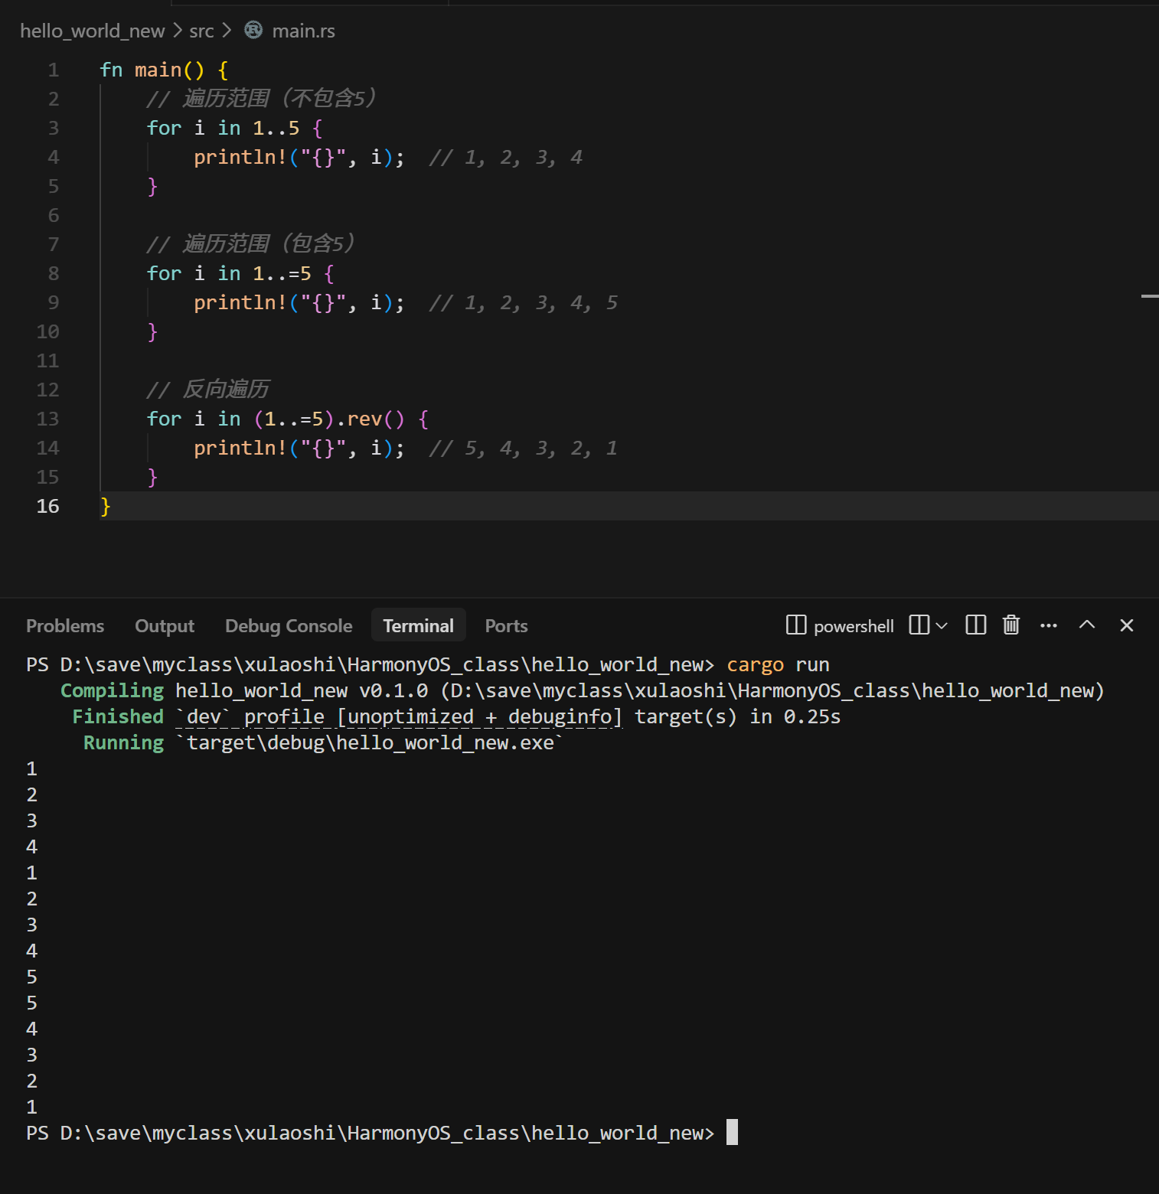This screenshot has height=1194, width=1159.
Task: Click the comment '// 5, 4, 3, 2, 1'
Action: coord(524,448)
